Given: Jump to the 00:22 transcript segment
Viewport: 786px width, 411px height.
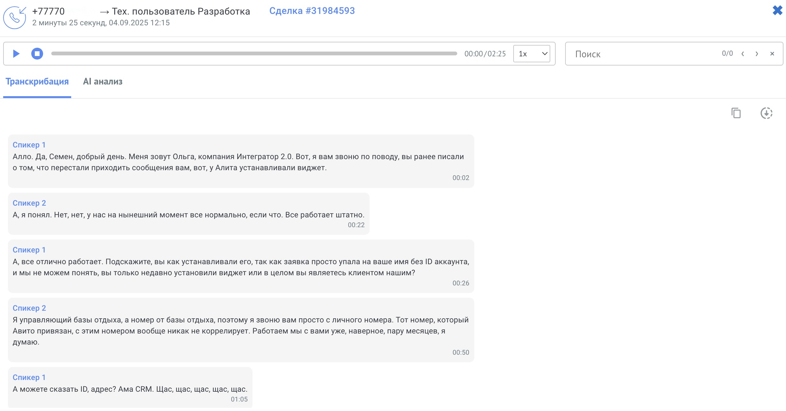Looking at the screenshot, I should (356, 225).
